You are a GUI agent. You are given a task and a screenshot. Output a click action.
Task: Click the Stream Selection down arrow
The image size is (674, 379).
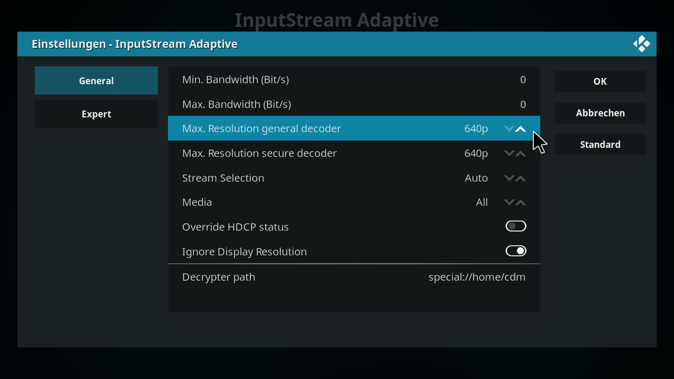click(509, 178)
